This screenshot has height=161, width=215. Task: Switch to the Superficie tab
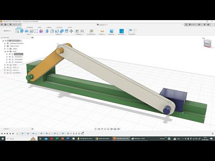(x=30, y=28)
